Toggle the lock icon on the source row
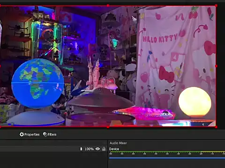The width and height of the screenshot is (225, 168). tap(104, 149)
